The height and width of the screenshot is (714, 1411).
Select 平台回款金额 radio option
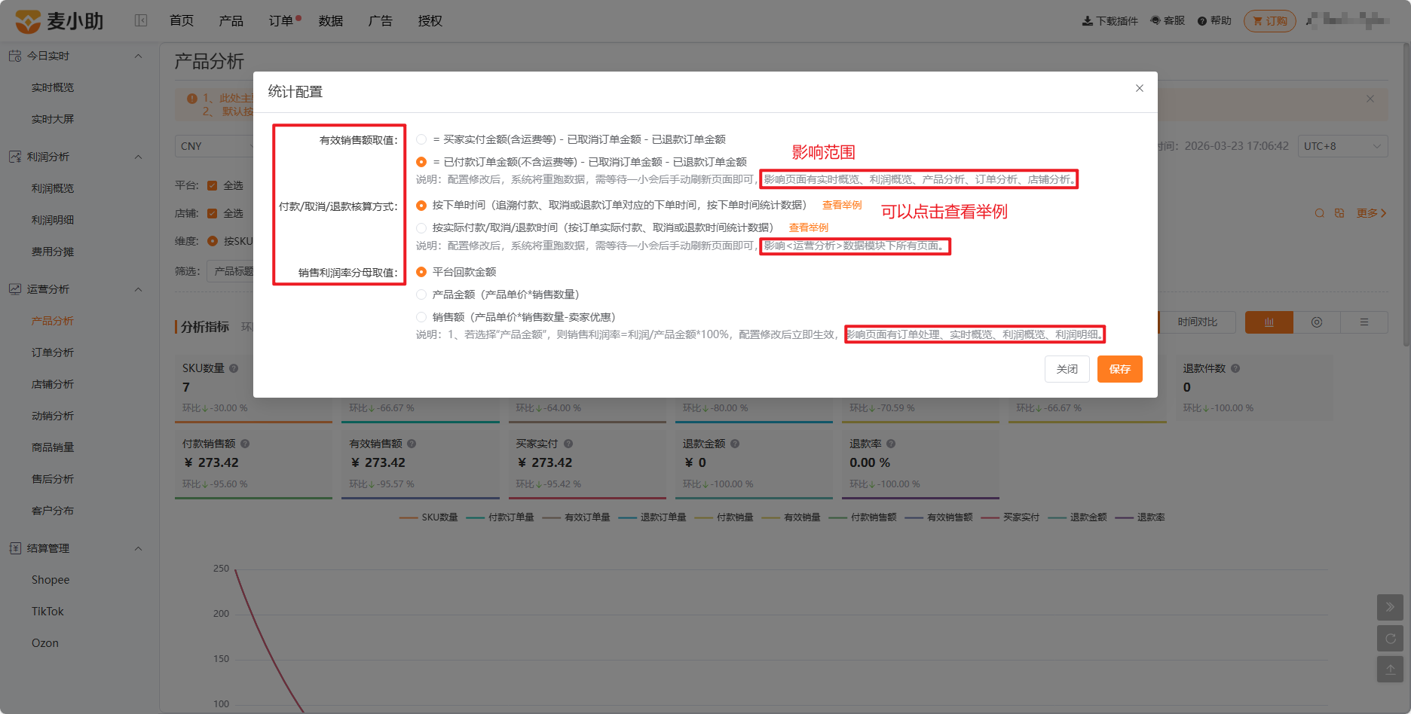pos(421,272)
